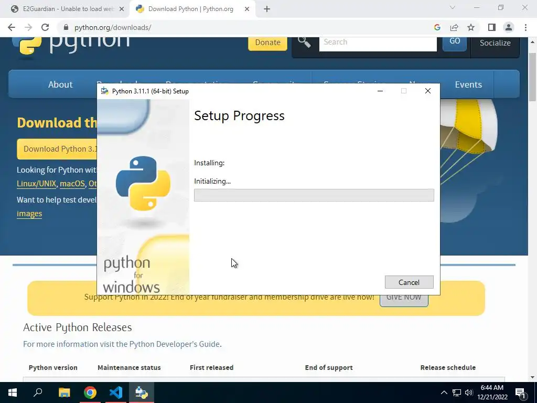Image resolution: width=537 pixels, height=403 pixels.
Task: Cancel the Python setup installation
Action: (409, 282)
